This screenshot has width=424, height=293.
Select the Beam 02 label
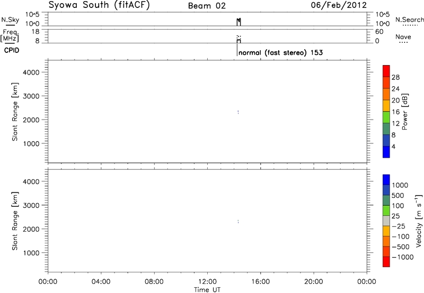(207, 6)
